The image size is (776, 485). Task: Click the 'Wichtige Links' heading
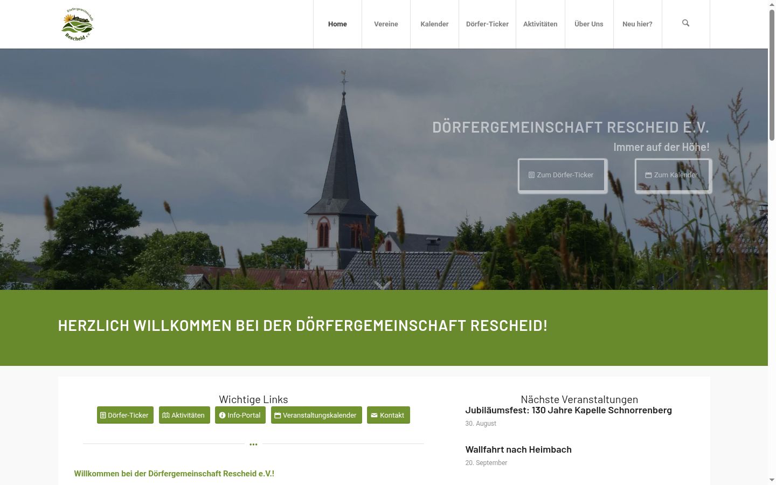(253, 399)
